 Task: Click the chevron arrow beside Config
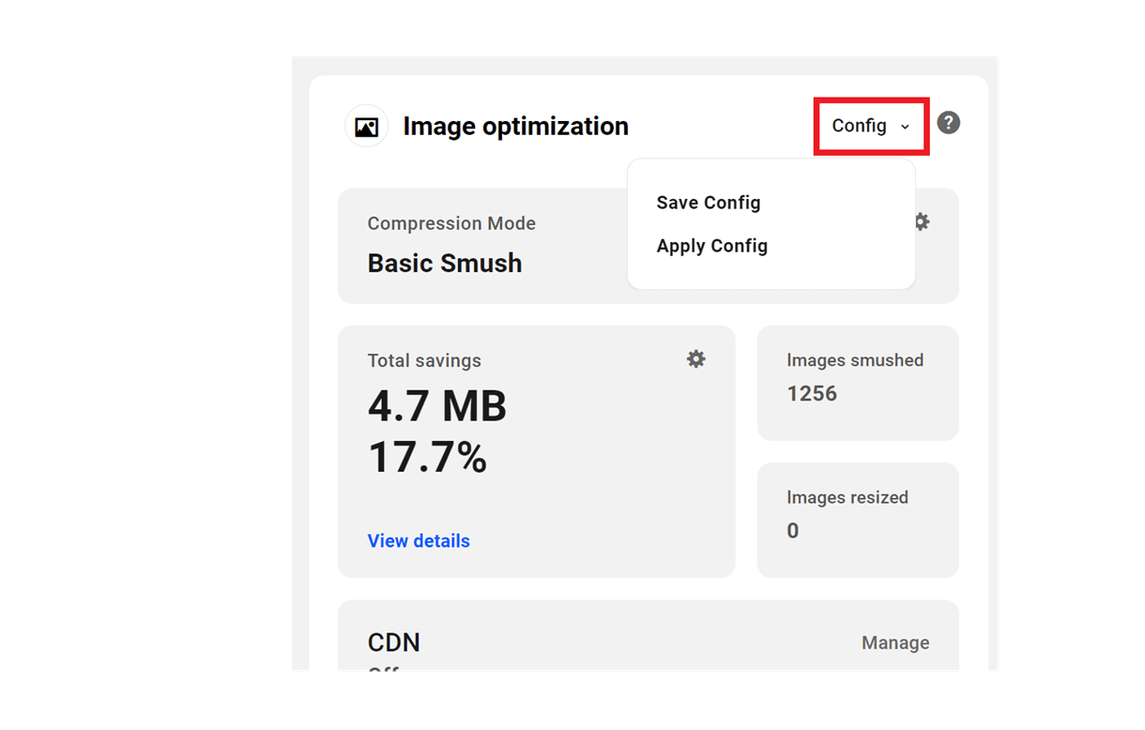pos(905,127)
